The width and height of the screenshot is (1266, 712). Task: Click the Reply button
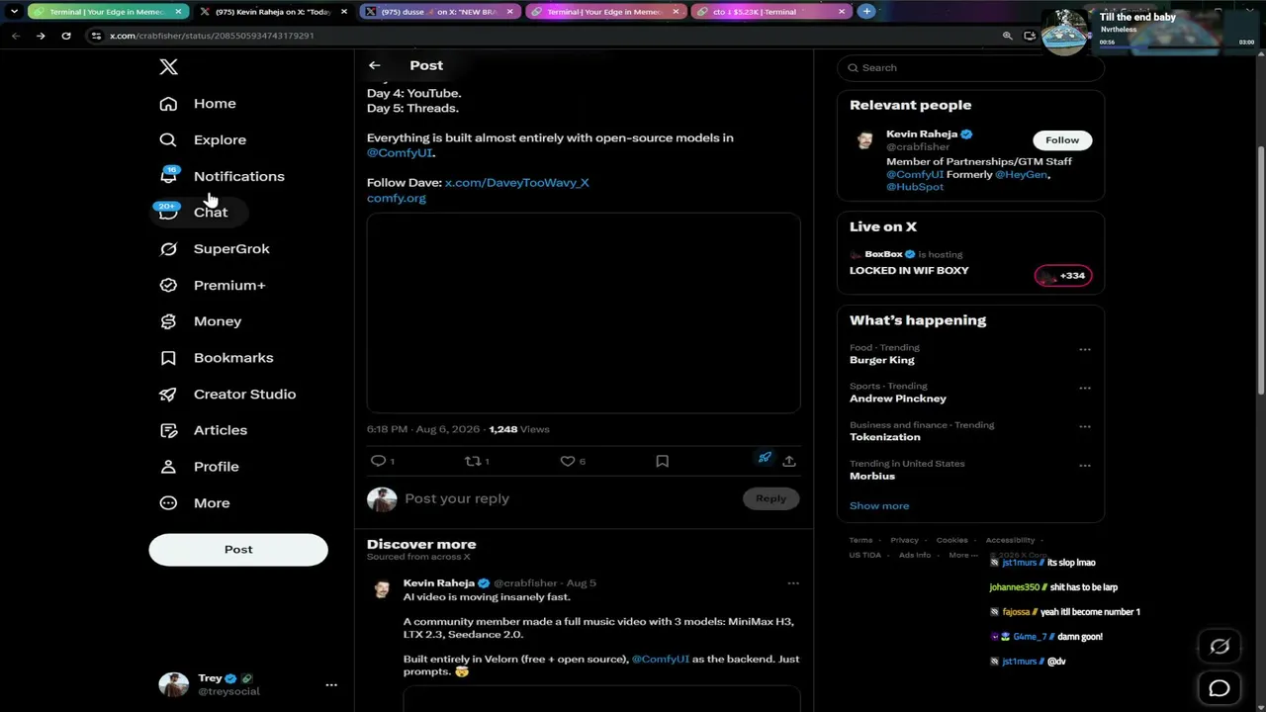[770, 498]
